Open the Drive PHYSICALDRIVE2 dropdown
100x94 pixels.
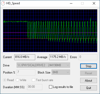pyautogui.click(x=43, y=65)
